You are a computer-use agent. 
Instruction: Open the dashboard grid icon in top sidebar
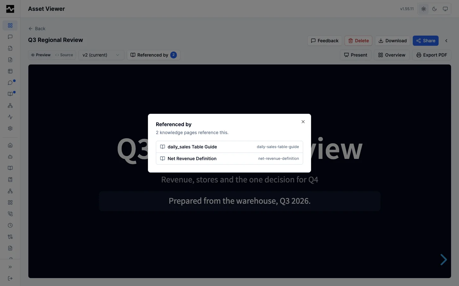pyautogui.click(x=10, y=25)
